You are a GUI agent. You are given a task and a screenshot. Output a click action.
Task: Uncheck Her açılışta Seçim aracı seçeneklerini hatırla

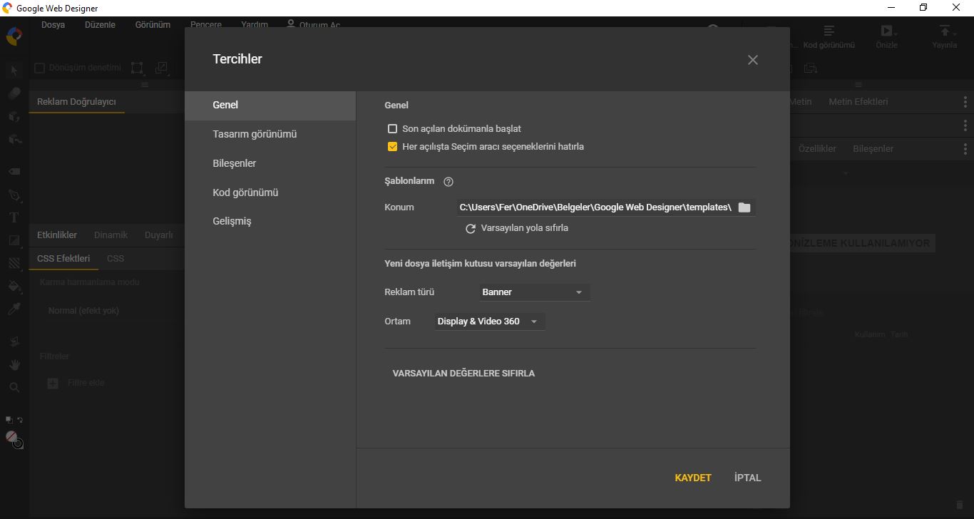392,147
